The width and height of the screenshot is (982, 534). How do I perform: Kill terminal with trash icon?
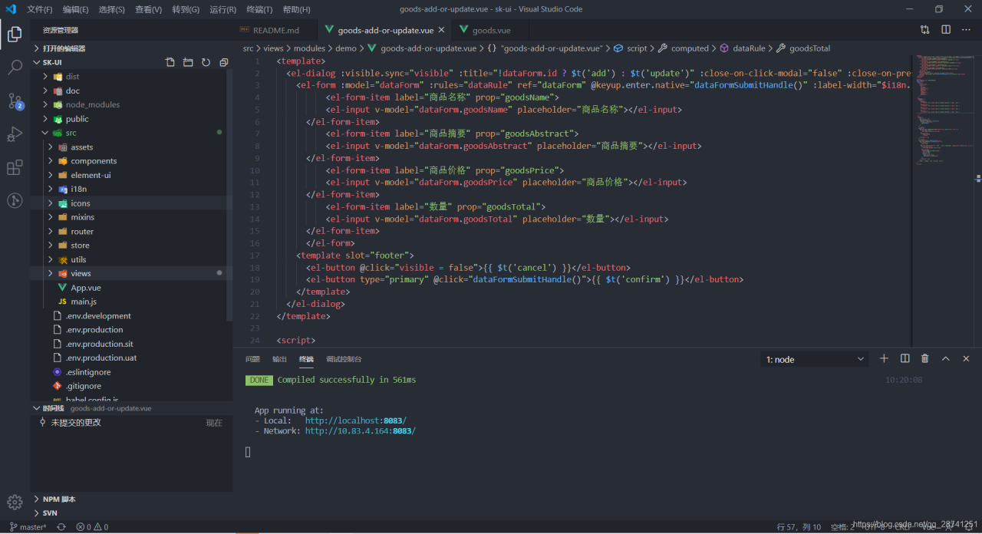coord(925,358)
